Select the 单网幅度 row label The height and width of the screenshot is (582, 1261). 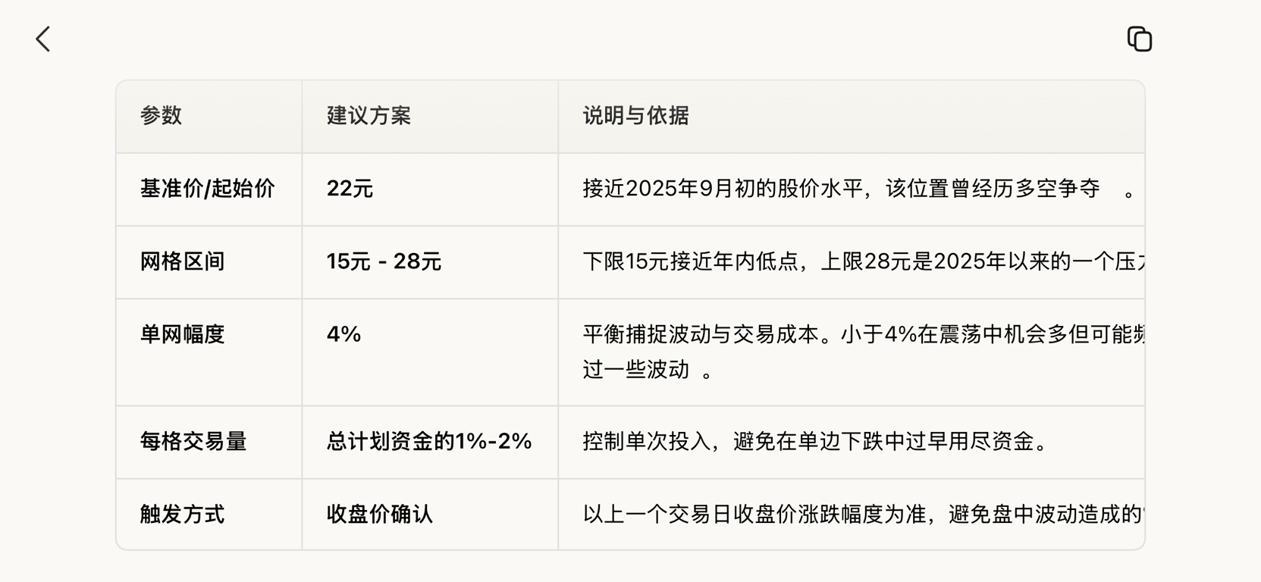pyautogui.click(x=182, y=334)
